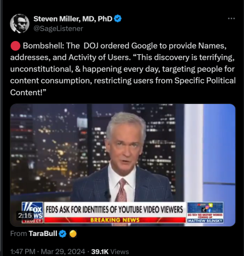244x256 pixels.
Task: Open Steven Miller, MD, PhD profile name
Action: click(x=73, y=19)
